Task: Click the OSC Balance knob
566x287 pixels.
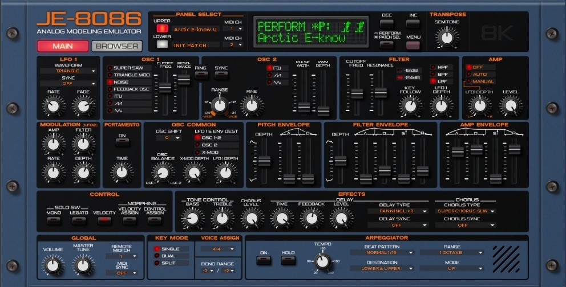Action: pos(163,172)
